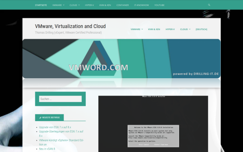Image resolution: width=243 pixels, height=152 pixels.
Task: Expand VMWARE chevron in top green bar
Action: [x=64, y=5]
